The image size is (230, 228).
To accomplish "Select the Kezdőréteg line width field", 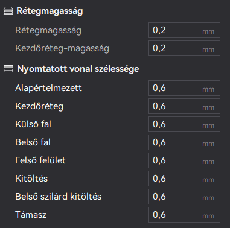I will (x=184, y=106).
